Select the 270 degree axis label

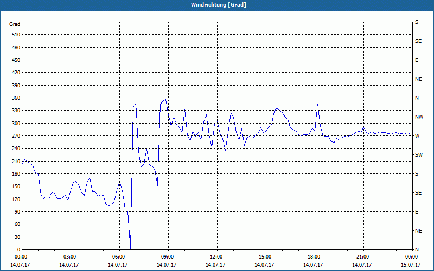(x=16, y=136)
